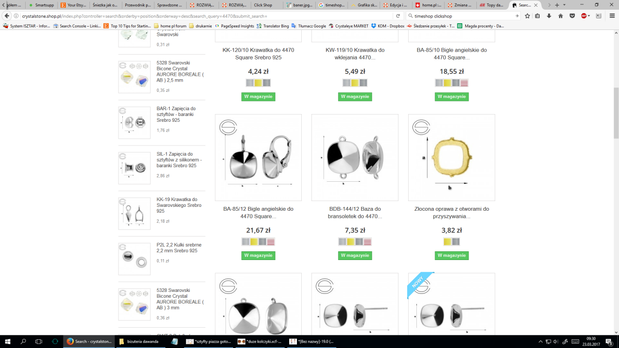Image resolution: width=619 pixels, height=348 pixels.
Task: Open the Pocket icon in toolbar
Action: 572,16
